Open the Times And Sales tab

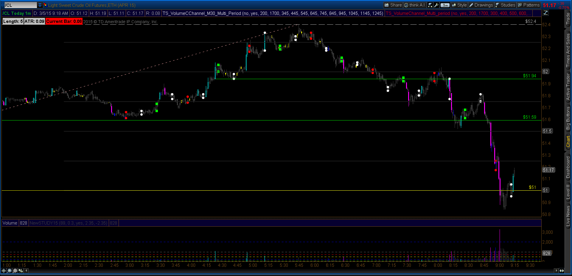568,50
